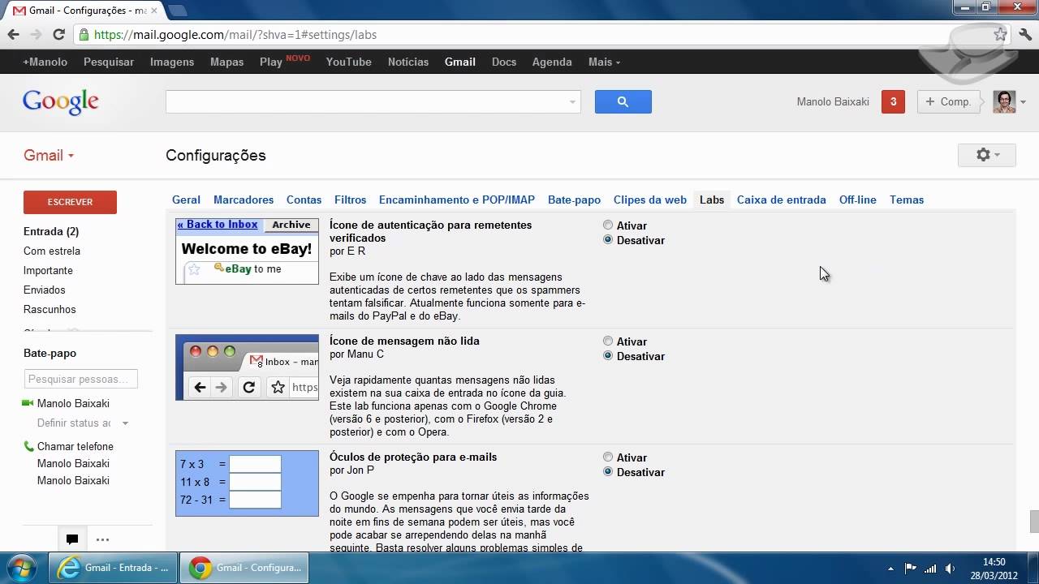This screenshot has width=1039, height=584.
Task: Open the Temas tab
Action: [907, 200]
